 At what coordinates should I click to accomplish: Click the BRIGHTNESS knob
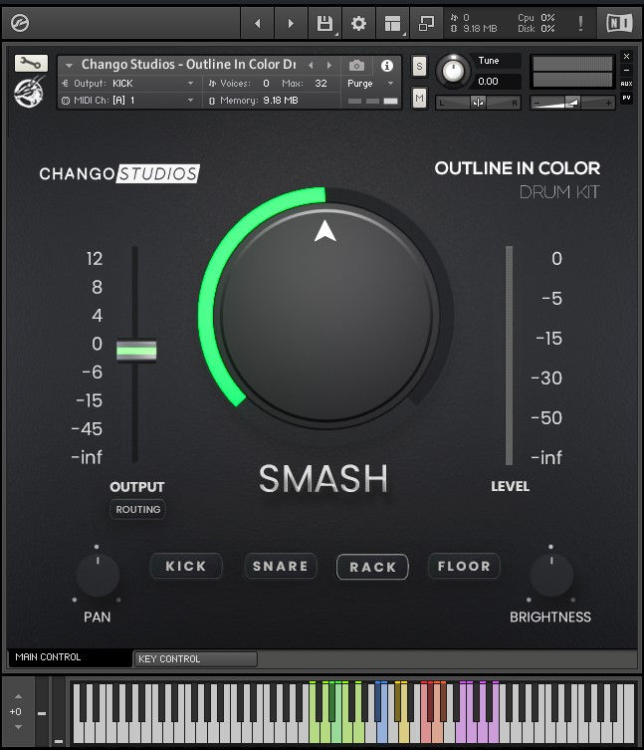[x=551, y=576]
